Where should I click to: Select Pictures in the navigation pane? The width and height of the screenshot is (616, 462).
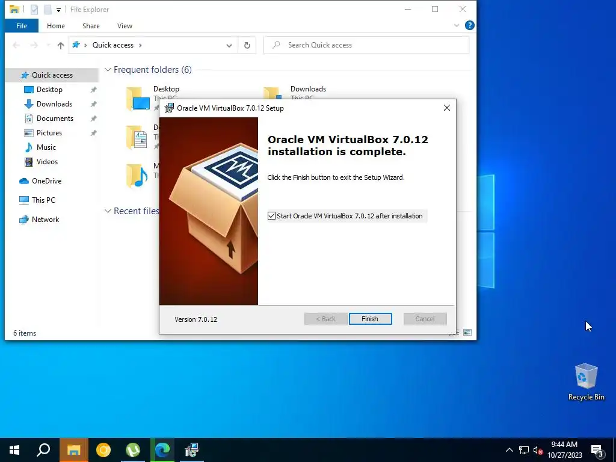click(x=49, y=133)
